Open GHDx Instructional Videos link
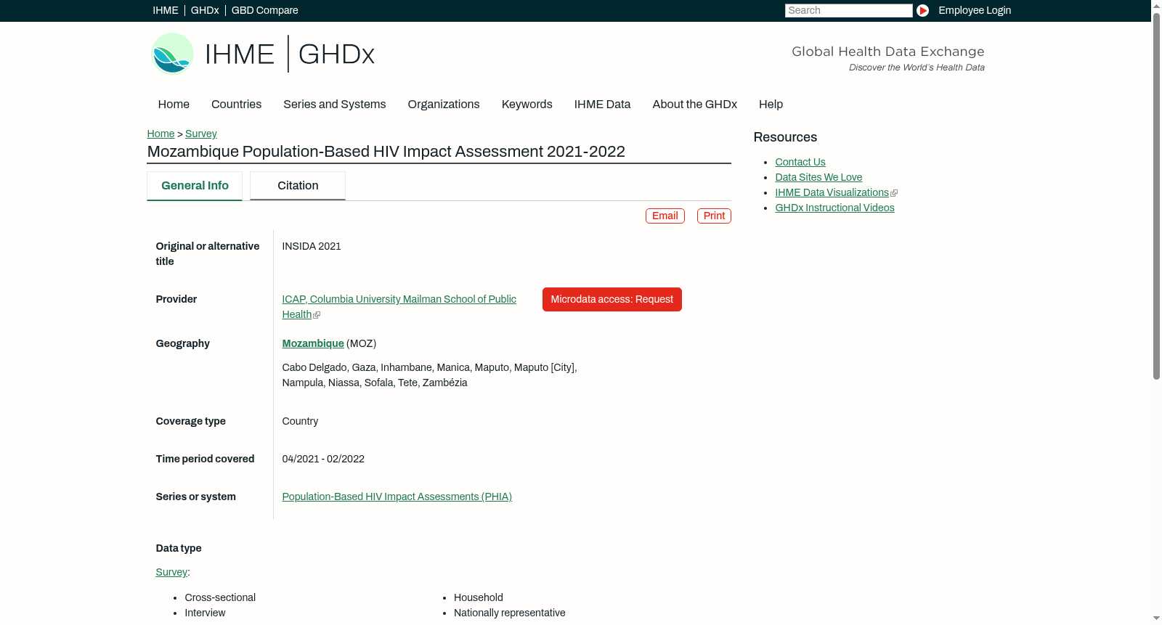 pyautogui.click(x=834, y=208)
